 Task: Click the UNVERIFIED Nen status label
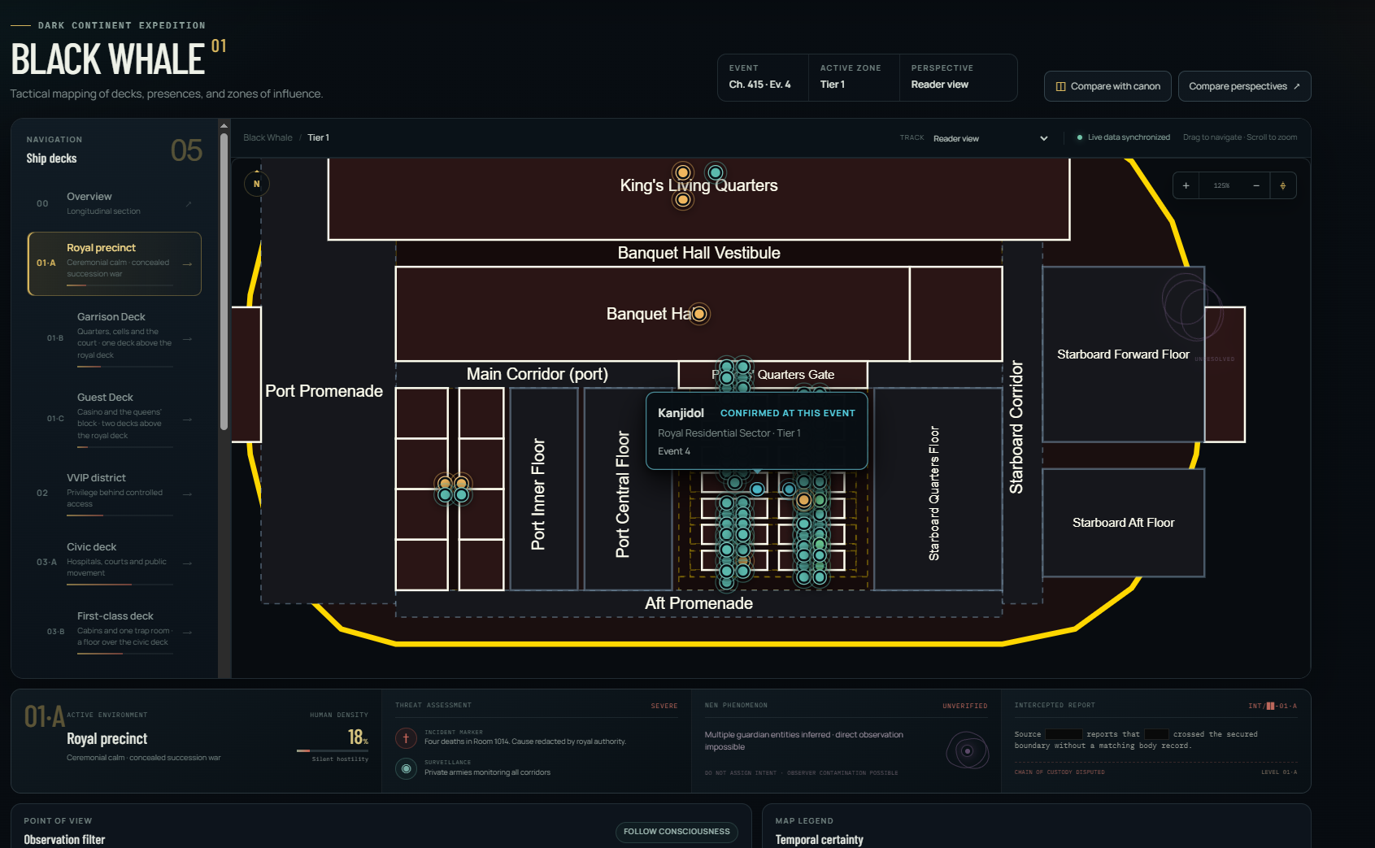965,706
